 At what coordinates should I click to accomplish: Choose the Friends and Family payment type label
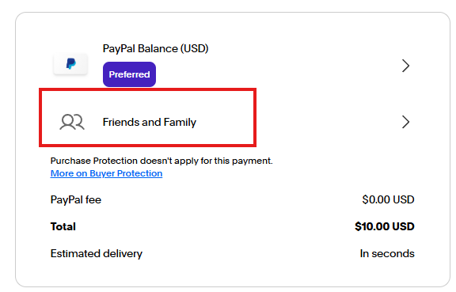click(x=150, y=122)
